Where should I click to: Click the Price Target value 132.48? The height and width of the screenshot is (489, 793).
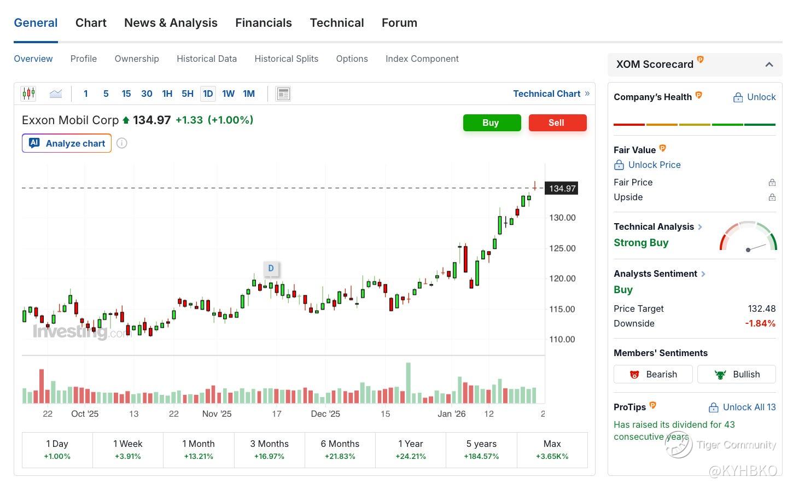point(762,308)
